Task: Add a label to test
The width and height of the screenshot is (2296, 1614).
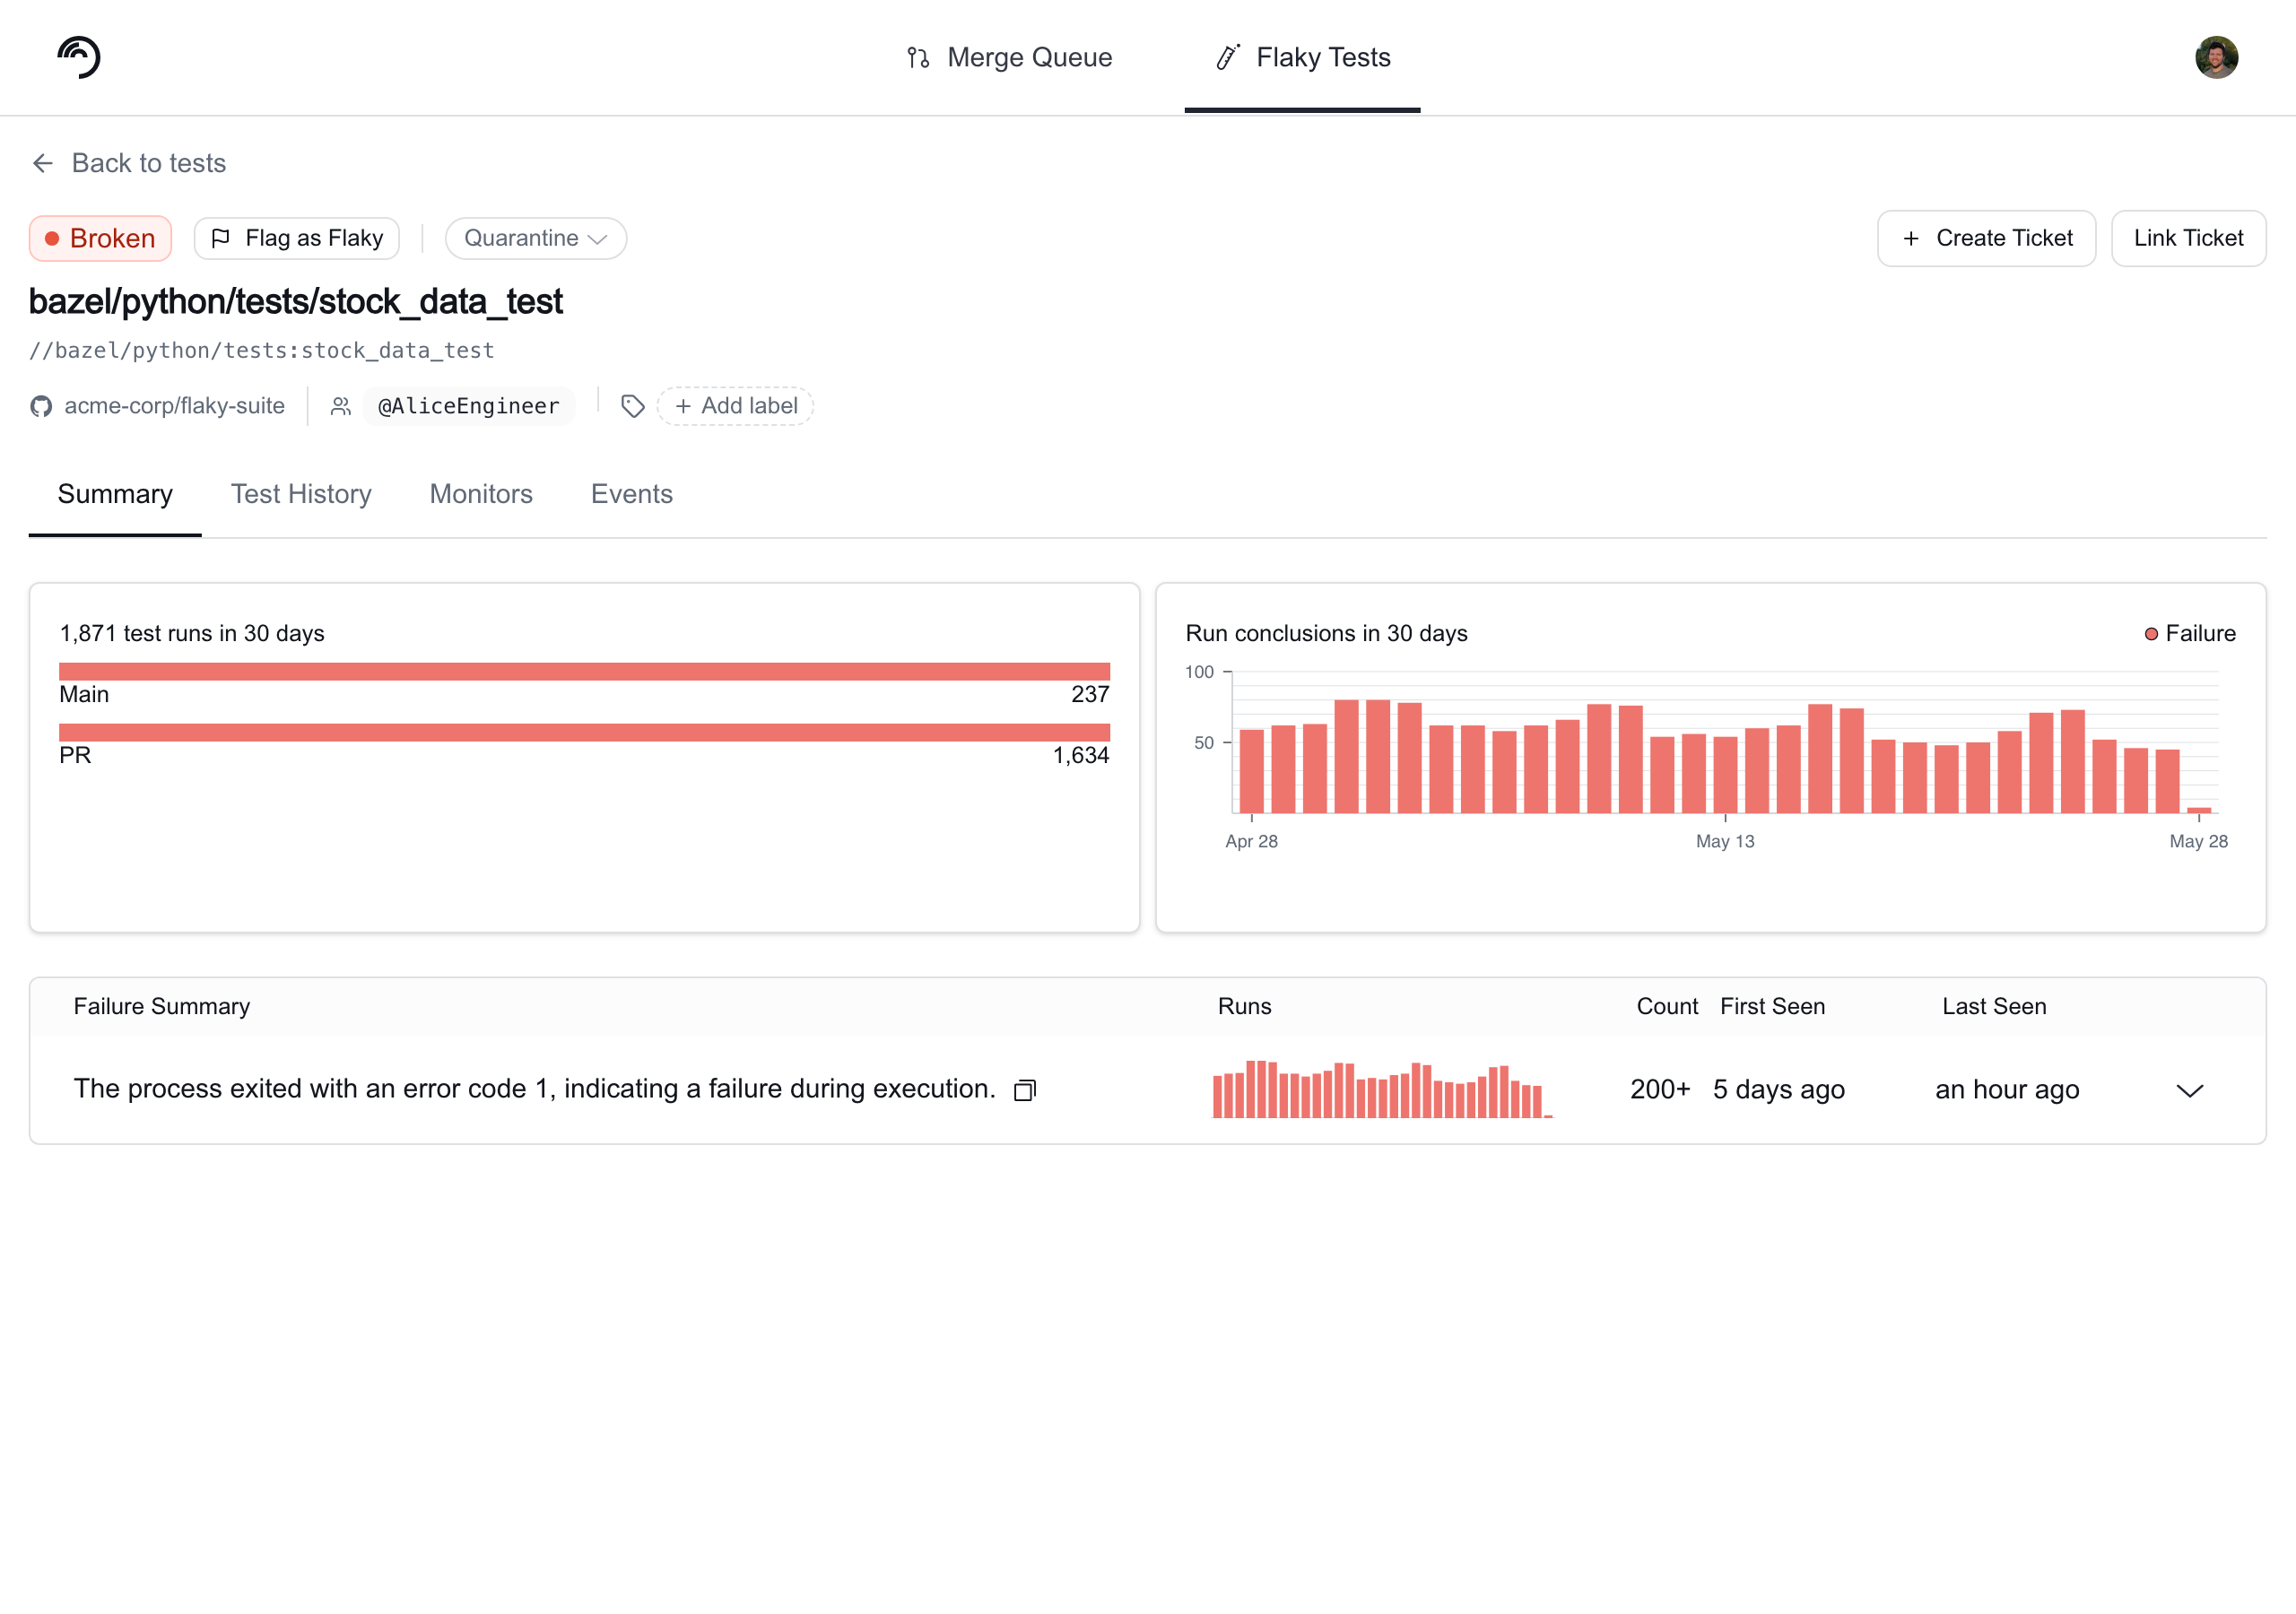Action: click(x=735, y=406)
